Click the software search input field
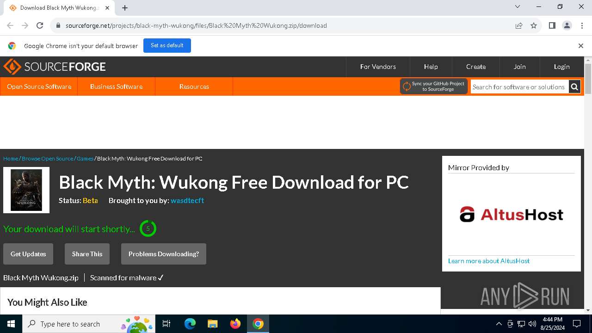The width and height of the screenshot is (592, 333). tap(519, 86)
